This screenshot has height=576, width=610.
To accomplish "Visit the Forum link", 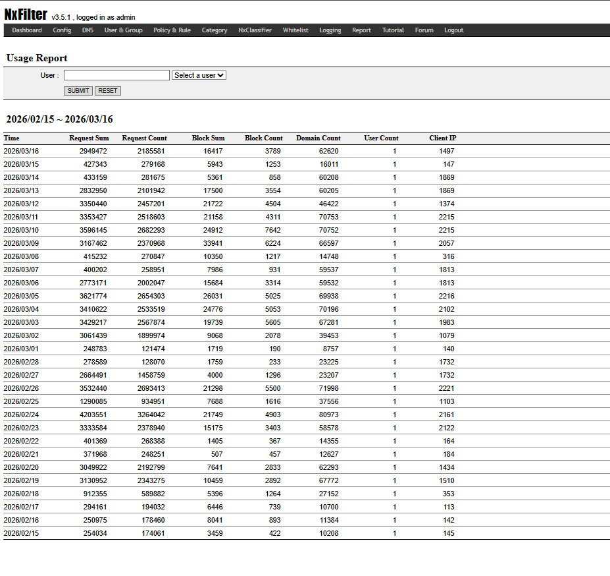I will tap(424, 30).
